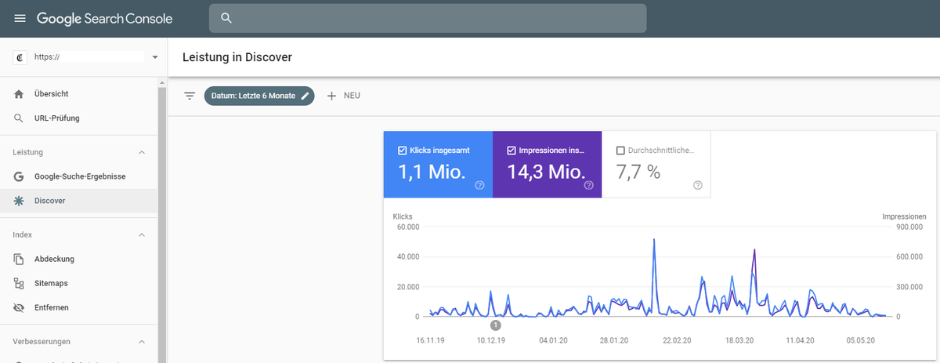
Task: Click the Übersicht home icon
Action: pyautogui.click(x=20, y=93)
